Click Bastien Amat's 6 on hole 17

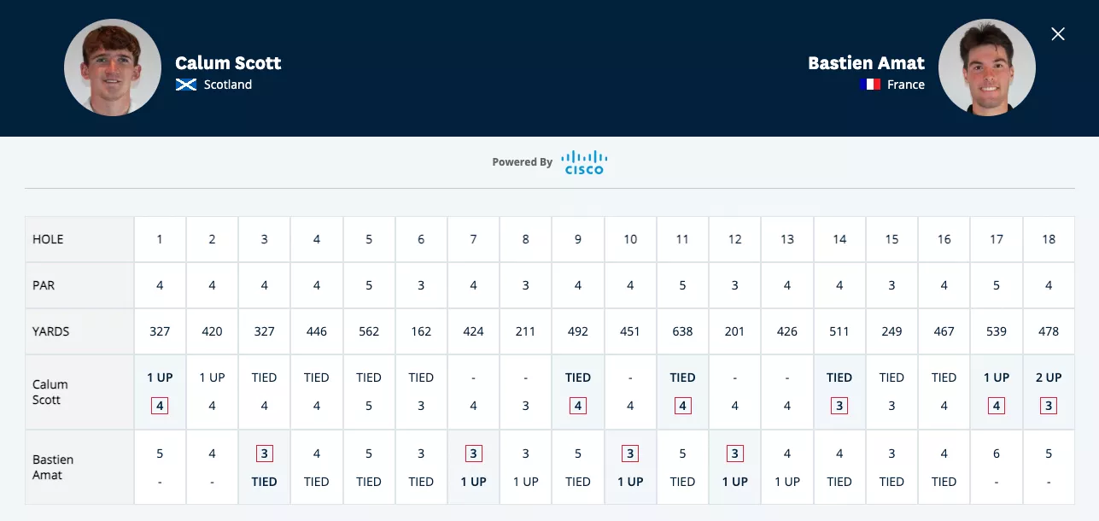click(x=997, y=454)
